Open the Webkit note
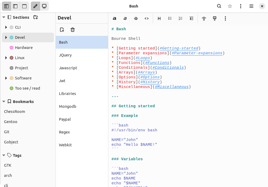The height and width of the screenshot is (187, 268). pos(82,145)
